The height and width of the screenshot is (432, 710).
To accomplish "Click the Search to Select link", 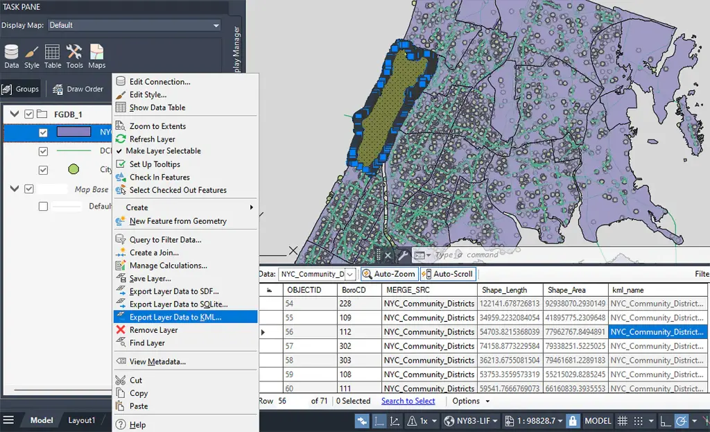I will (x=408, y=401).
